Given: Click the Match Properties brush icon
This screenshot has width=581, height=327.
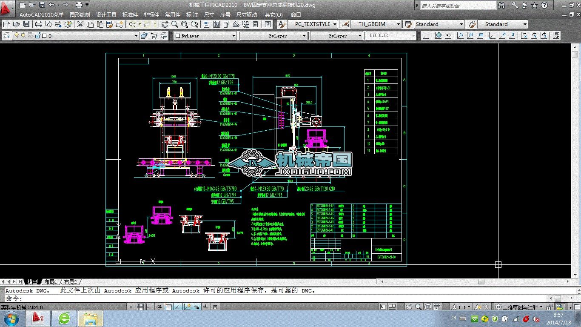Looking at the screenshot, I should click(109, 24).
